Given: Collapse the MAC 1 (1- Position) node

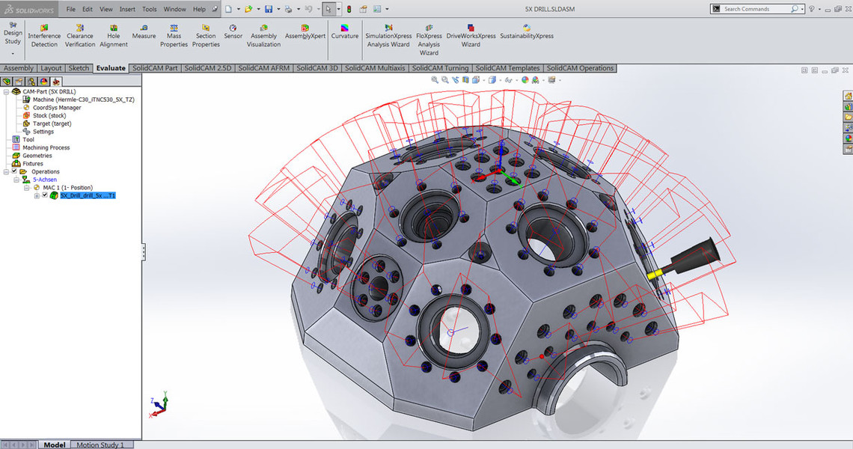Looking at the screenshot, I should pyautogui.click(x=27, y=187).
